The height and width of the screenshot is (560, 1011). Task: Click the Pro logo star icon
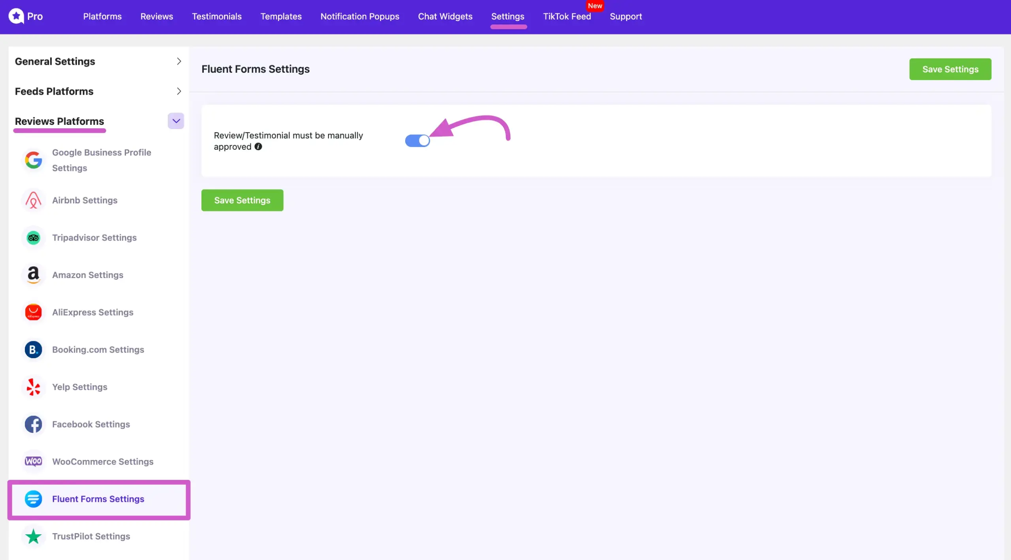(16, 16)
